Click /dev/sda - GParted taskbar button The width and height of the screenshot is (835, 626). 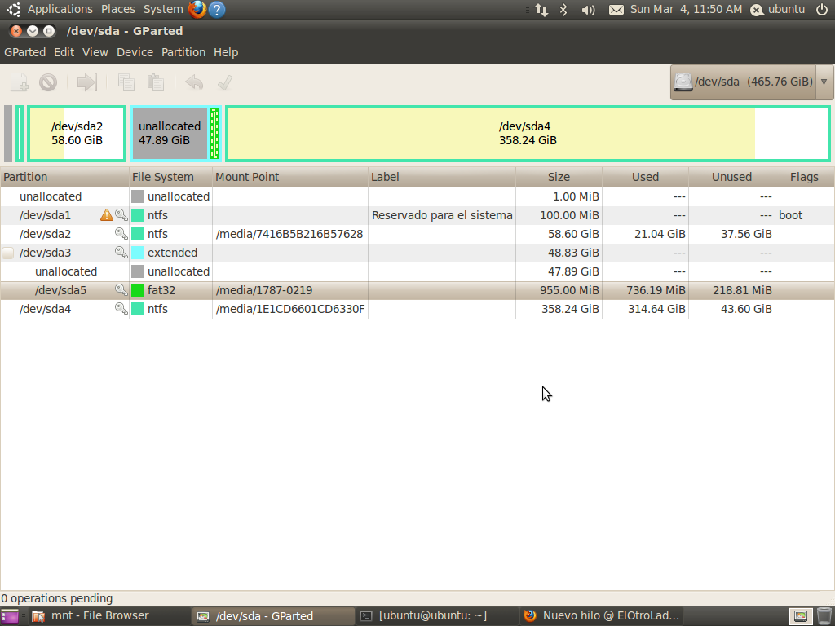[273, 616]
